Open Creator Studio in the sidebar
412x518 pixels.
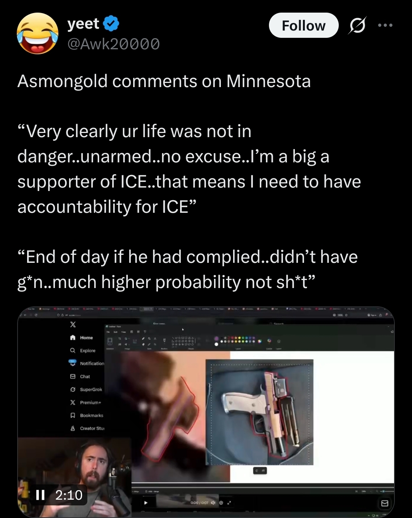(87, 429)
